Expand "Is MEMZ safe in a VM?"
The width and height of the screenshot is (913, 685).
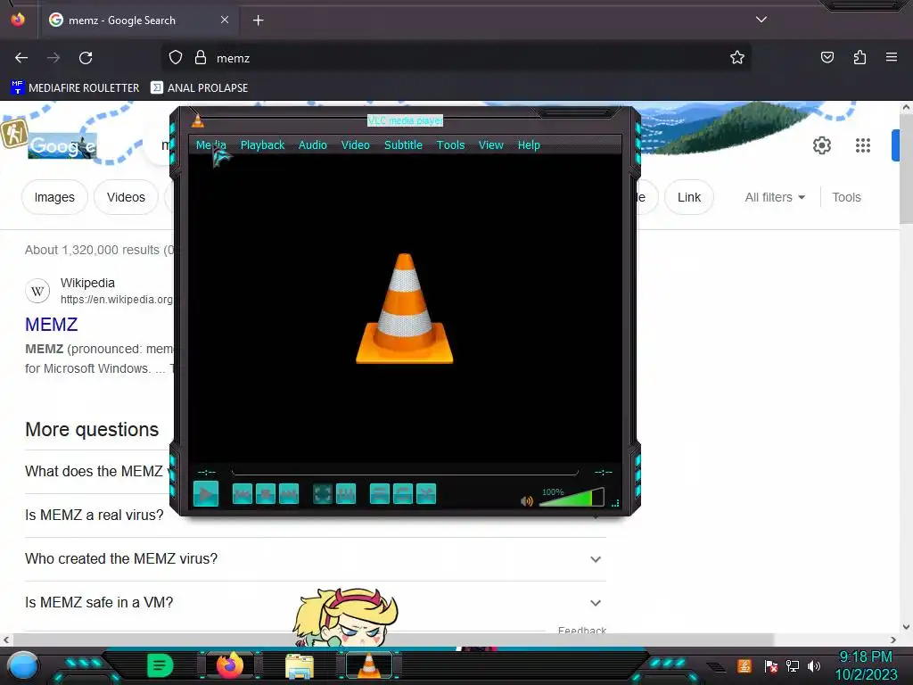click(x=315, y=602)
